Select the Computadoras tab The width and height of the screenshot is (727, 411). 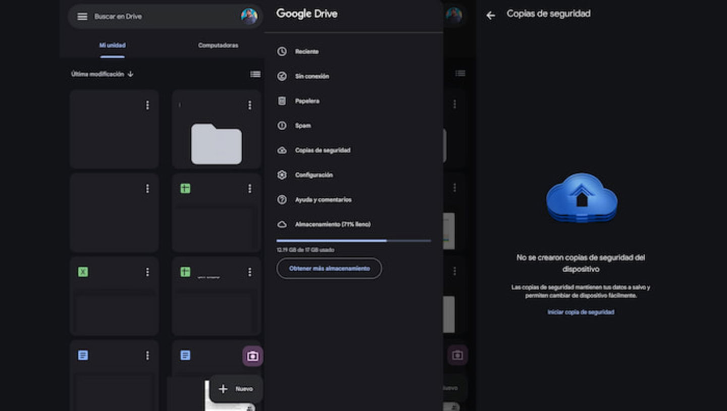click(x=218, y=45)
